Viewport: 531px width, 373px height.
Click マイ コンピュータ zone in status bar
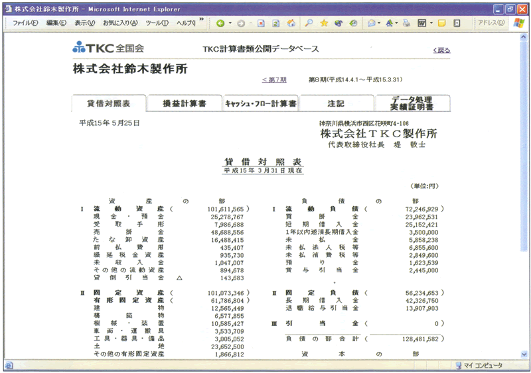pyautogui.click(x=479, y=365)
